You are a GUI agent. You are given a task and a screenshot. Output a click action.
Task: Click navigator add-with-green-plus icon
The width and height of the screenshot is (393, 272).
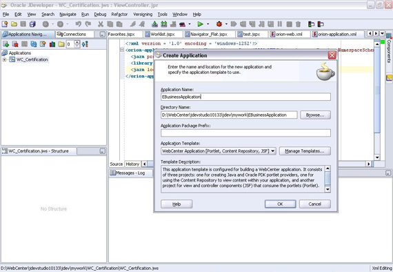coord(6,44)
